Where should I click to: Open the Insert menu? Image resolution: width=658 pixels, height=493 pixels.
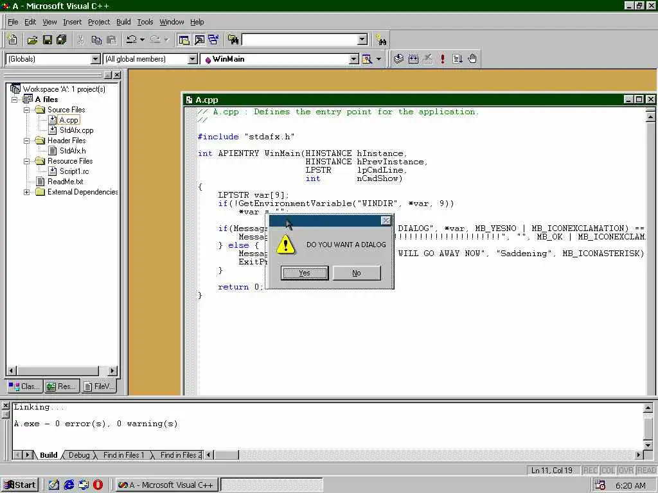(x=72, y=22)
